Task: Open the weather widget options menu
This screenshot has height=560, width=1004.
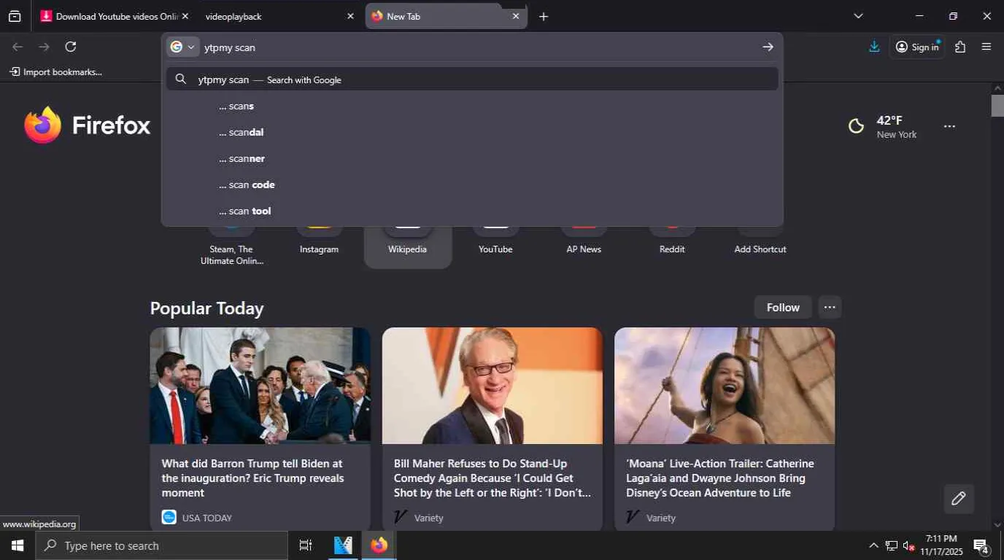Action: (949, 126)
